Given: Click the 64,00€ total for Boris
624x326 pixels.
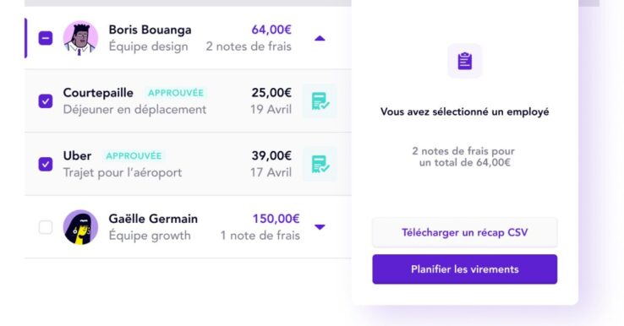Looking at the screenshot, I should [x=271, y=30].
